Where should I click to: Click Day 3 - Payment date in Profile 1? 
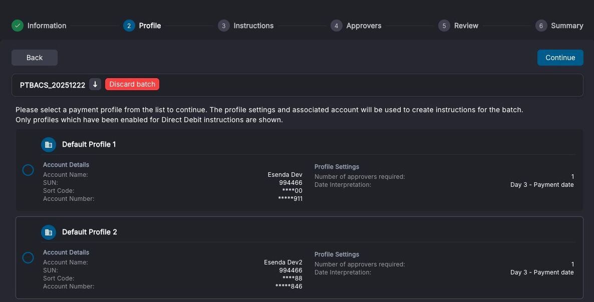(542, 184)
